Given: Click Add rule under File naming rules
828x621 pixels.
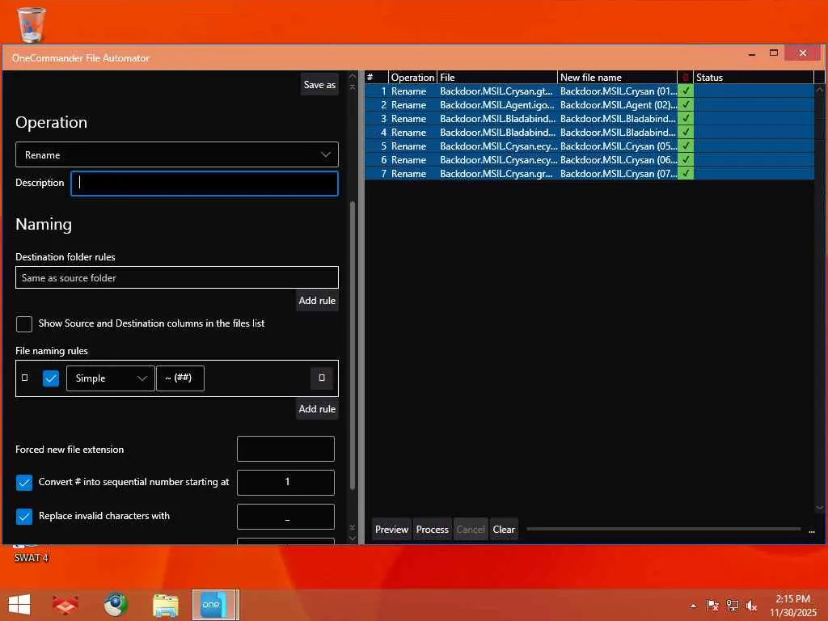Looking at the screenshot, I should [317, 408].
